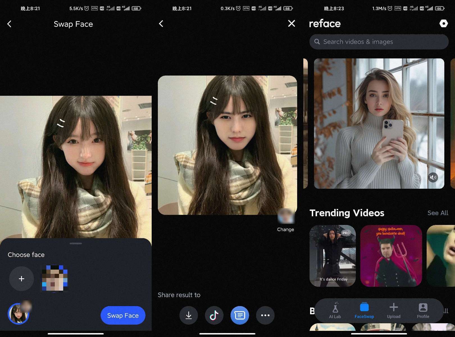Screen dimensions: 455x337
Task: Go back from the Swap Face screen
Action: 9,24
